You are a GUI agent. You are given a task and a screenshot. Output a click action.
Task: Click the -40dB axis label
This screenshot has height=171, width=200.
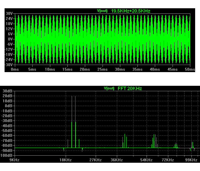pos(7,126)
